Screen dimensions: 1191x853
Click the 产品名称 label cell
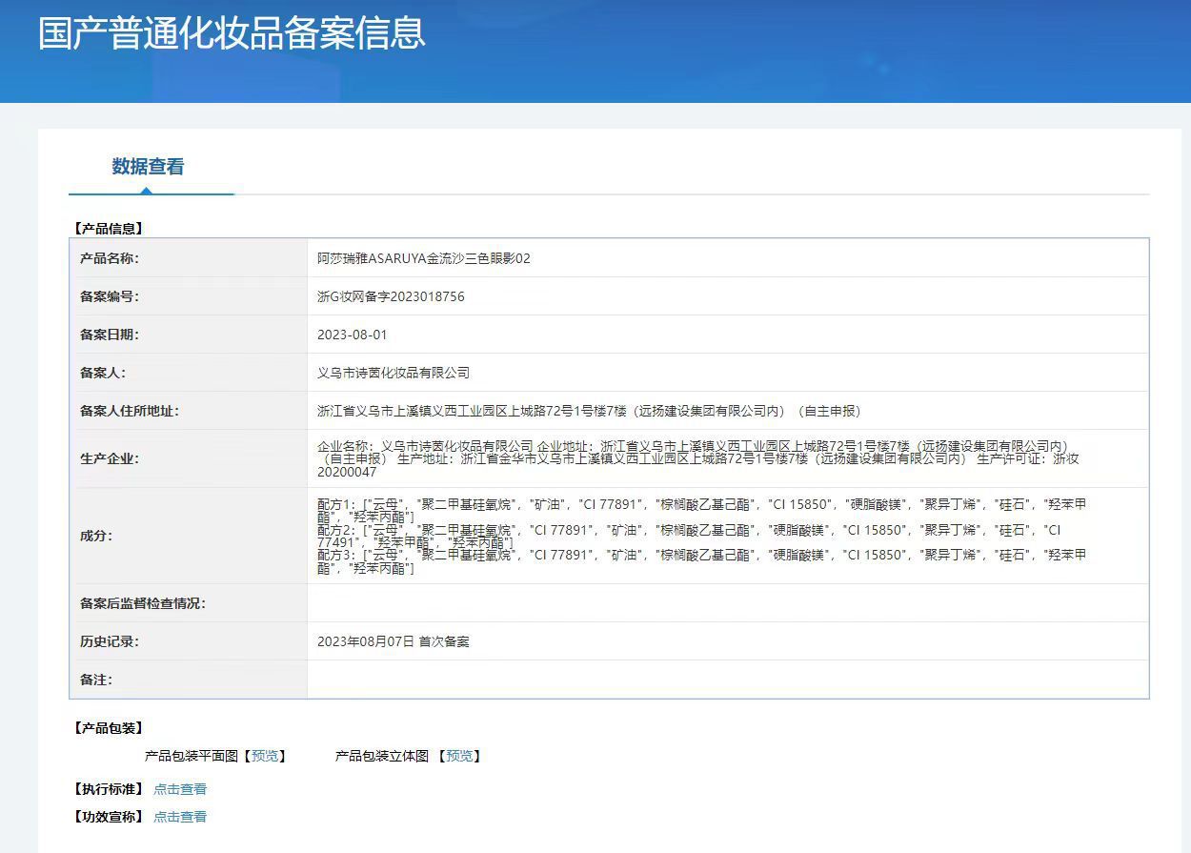click(190, 258)
